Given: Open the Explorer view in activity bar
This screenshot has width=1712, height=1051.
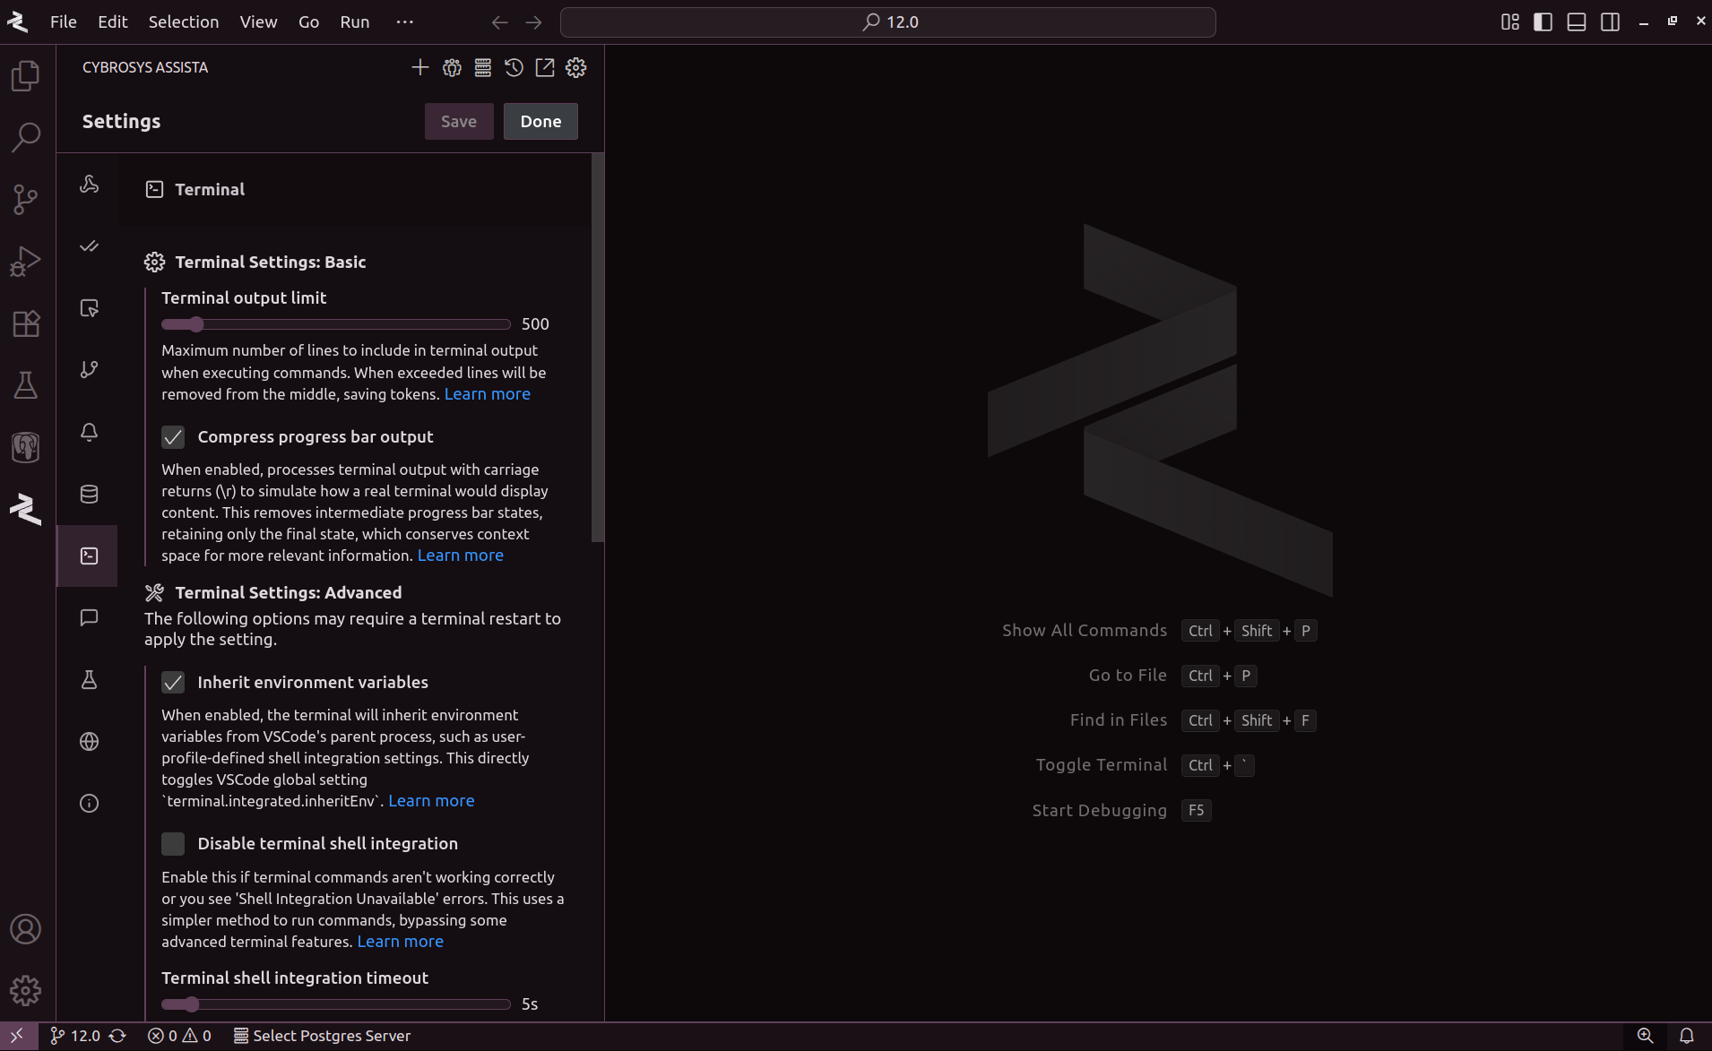Looking at the screenshot, I should point(26,75).
